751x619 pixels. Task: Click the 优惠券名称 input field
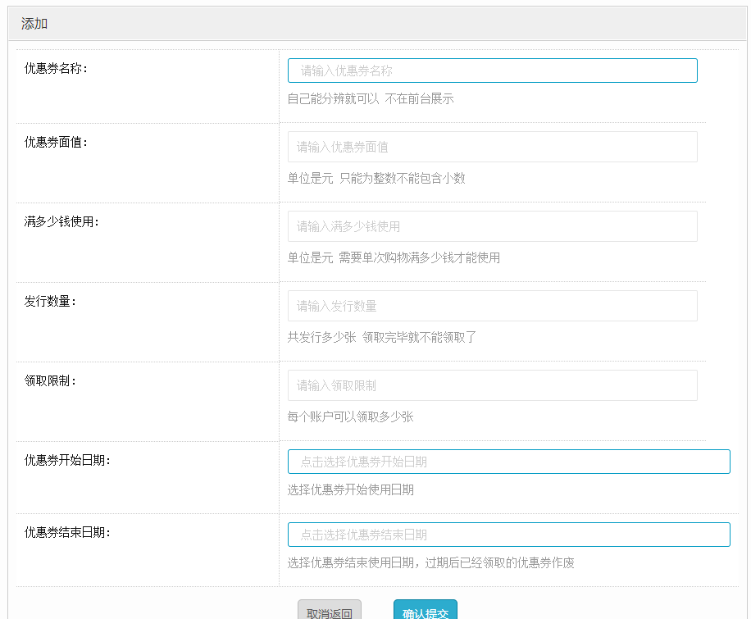pyautogui.click(x=492, y=71)
